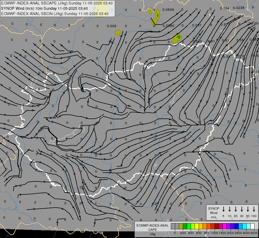This screenshot has height=238, width=259.
Task: Click the 6000 label under the CAPE colour scale
Action: 255,233
